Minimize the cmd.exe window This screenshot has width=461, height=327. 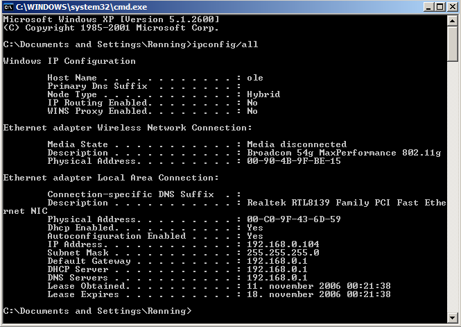pos(428,7)
